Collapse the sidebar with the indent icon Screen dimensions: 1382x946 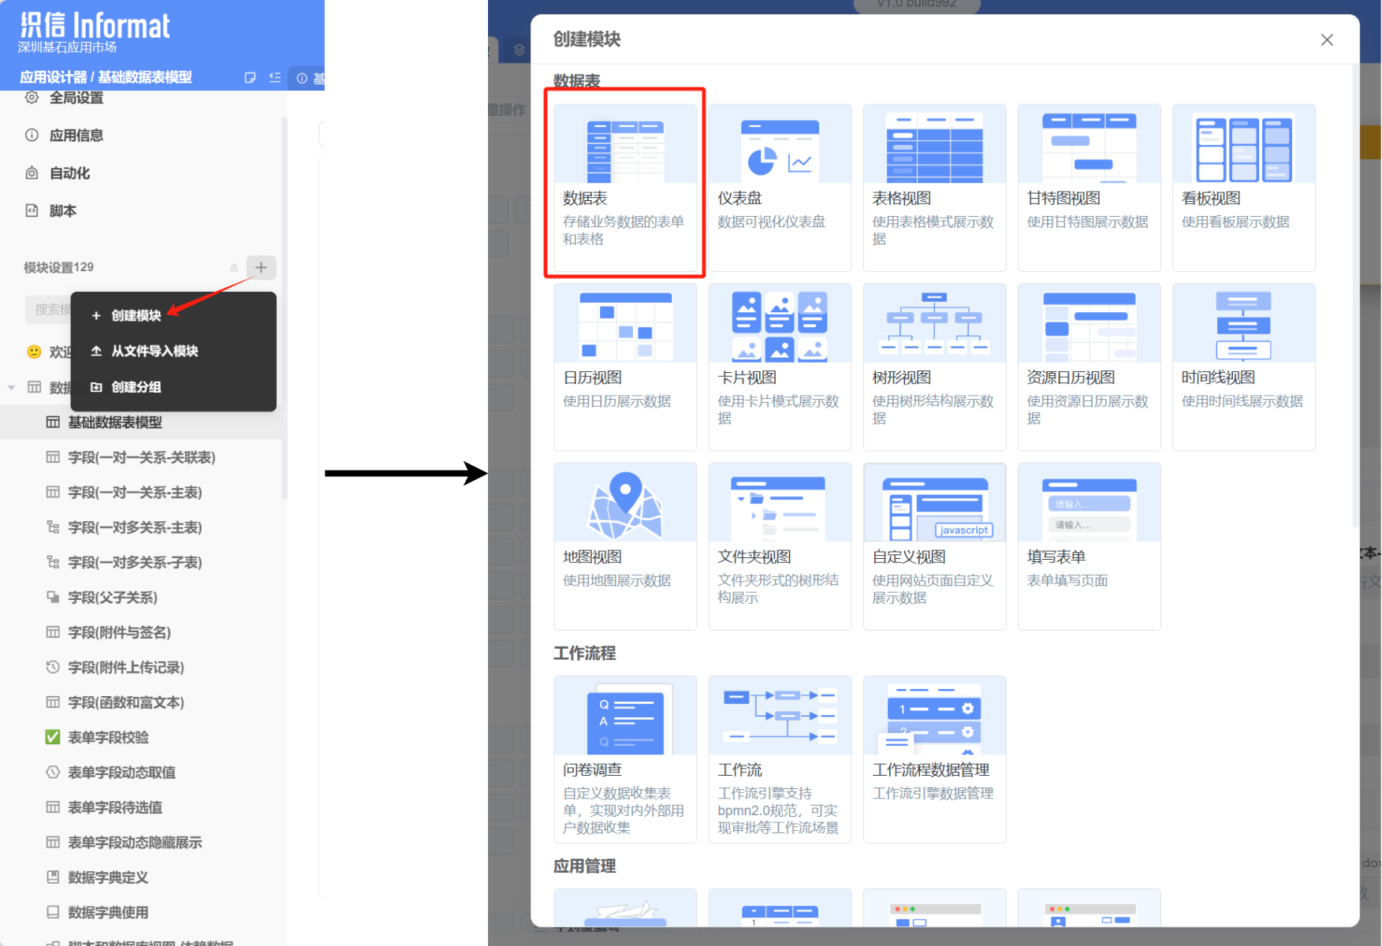[275, 77]
